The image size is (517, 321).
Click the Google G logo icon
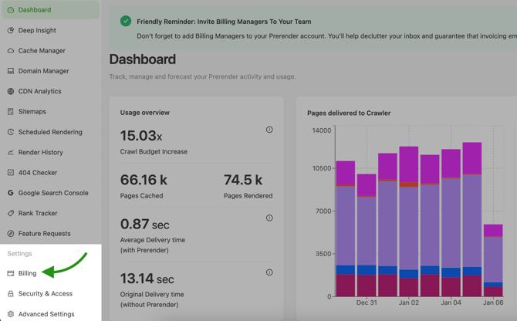pos(11,193)
